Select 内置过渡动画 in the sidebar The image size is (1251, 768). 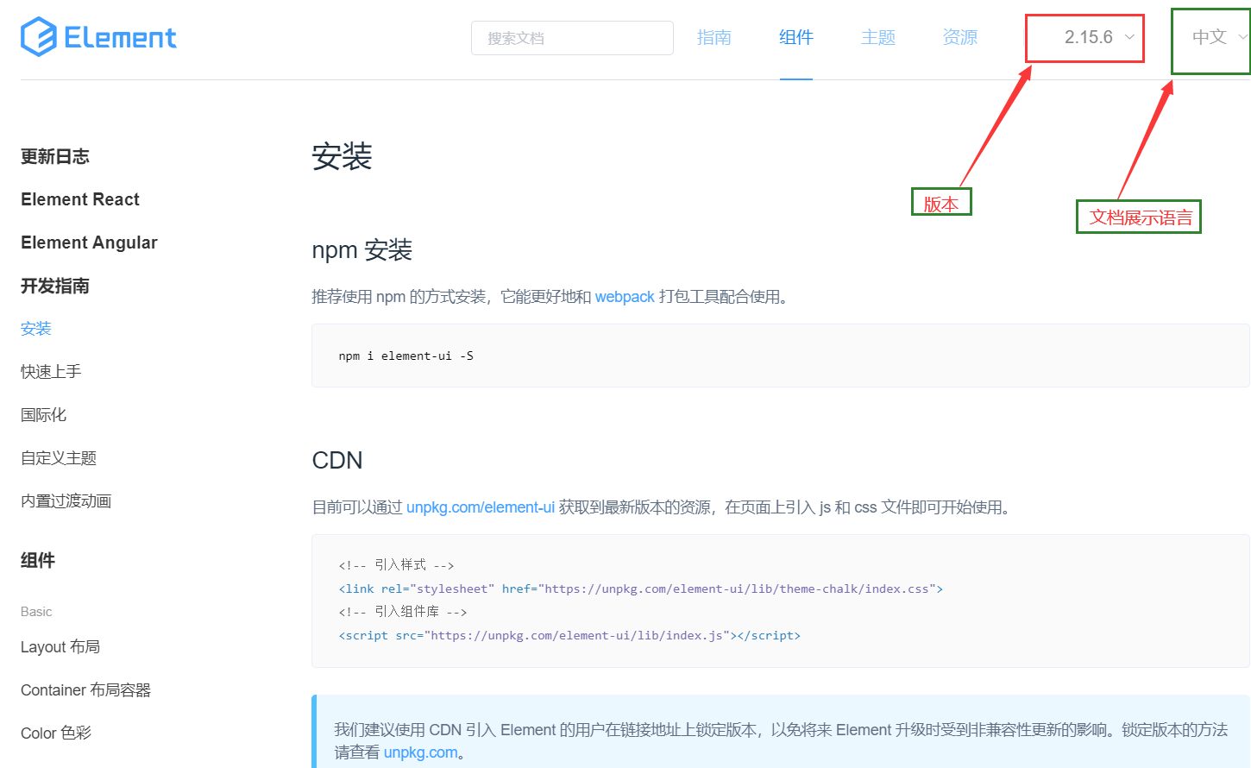point(66,501)
